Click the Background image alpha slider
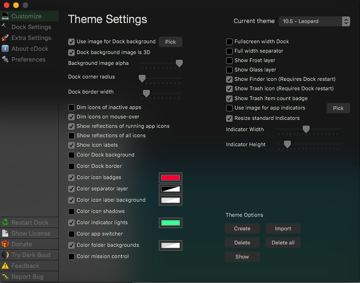 (x=161, y=63)
